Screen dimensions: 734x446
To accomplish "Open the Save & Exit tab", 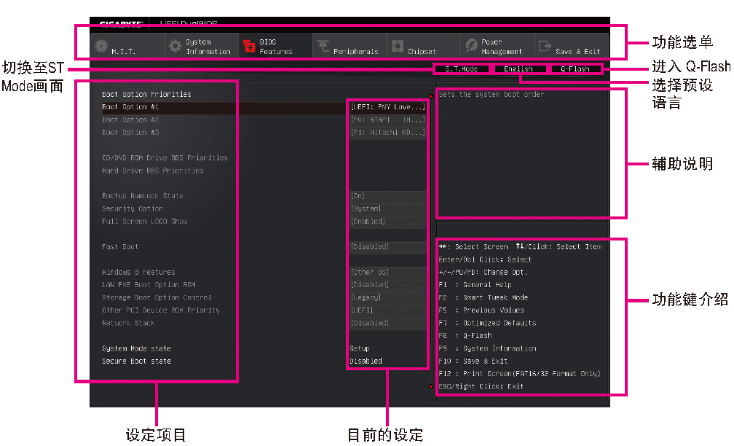I will point(577,51).
